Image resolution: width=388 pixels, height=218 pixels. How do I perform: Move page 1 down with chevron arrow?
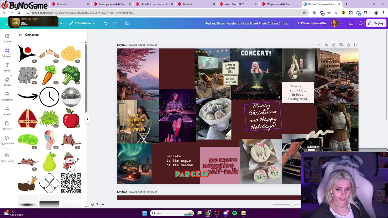pos(319,45)
